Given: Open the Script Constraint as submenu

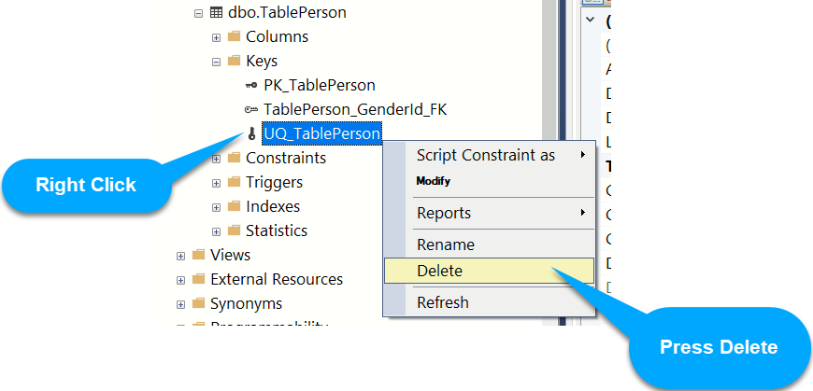Looking at the screenshot, I should pos(486,155).
